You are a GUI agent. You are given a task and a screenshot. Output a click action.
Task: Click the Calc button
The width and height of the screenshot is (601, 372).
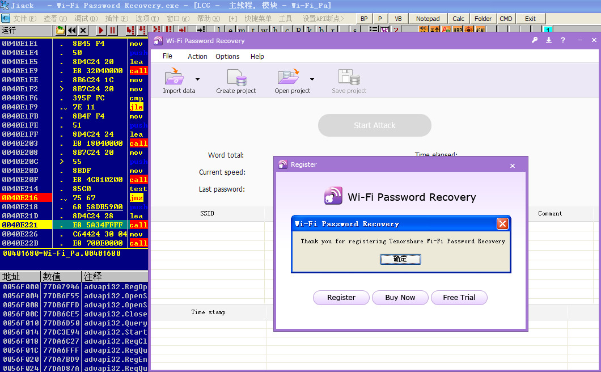click(x=458, y=18)
